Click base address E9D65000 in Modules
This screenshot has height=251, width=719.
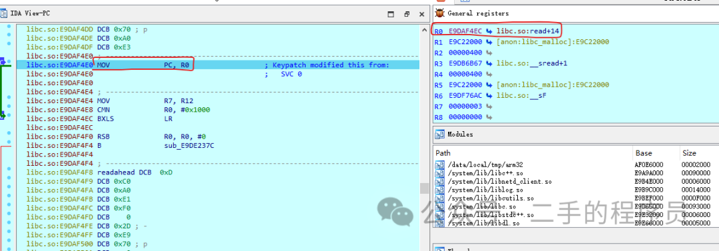649,206
